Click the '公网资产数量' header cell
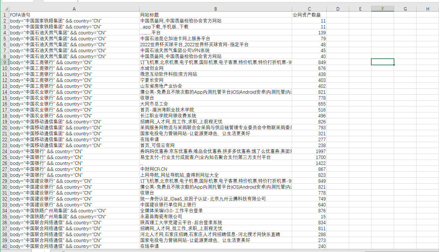 click(x=309, y=15)
